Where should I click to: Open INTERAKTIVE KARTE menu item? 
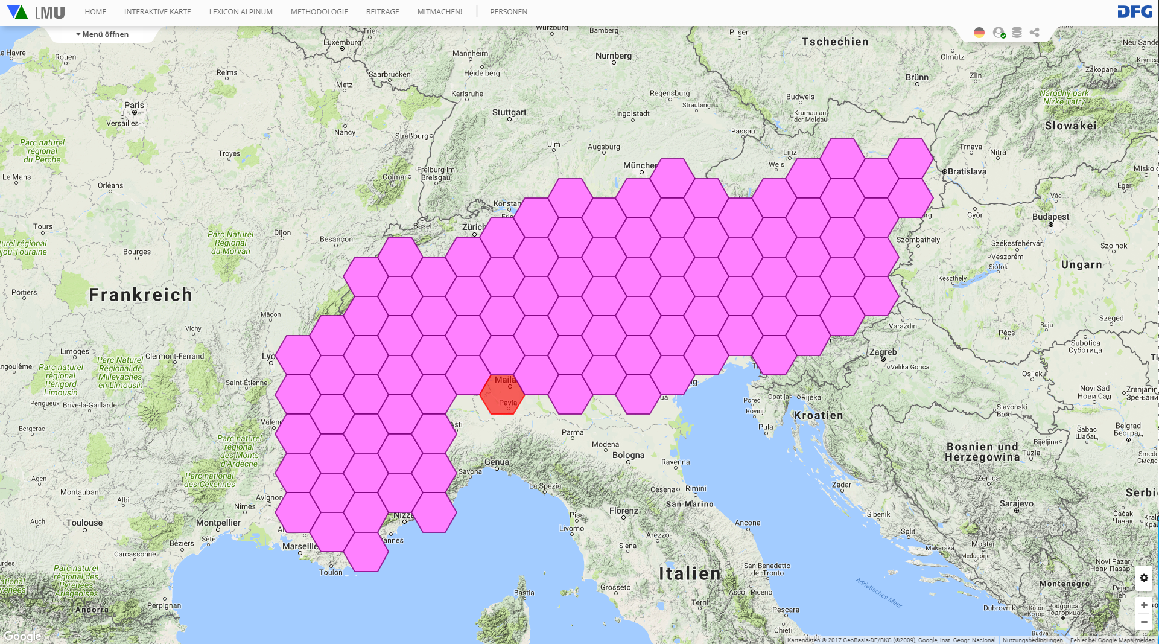[157, 12]
